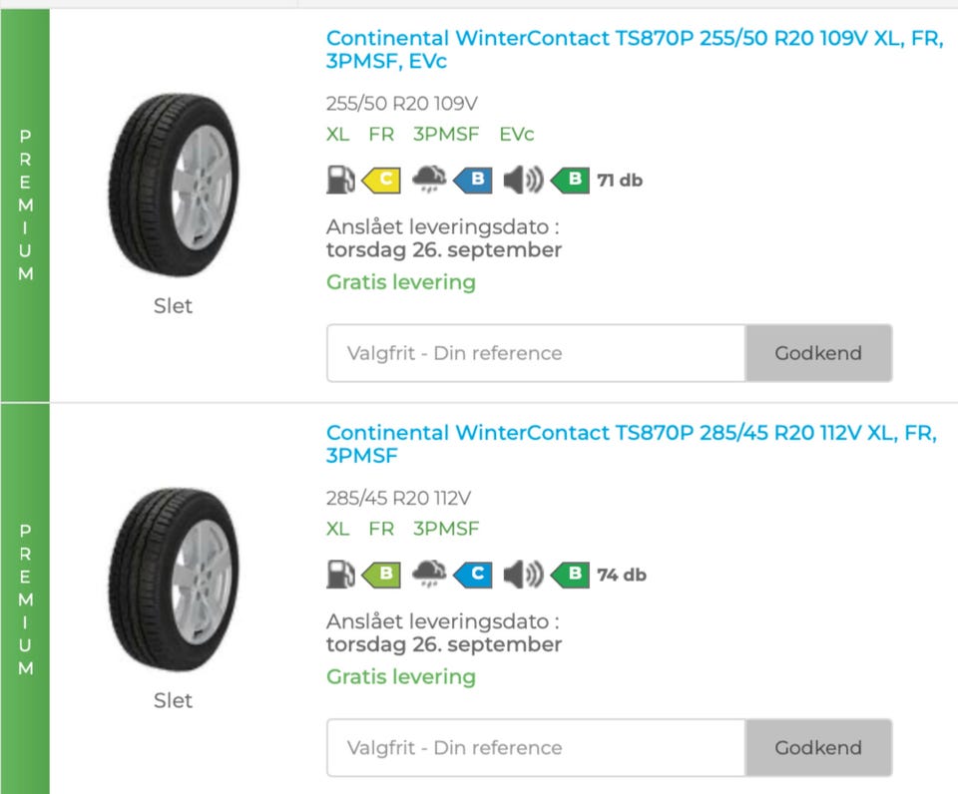Focus reference input field for 255/50 tire
The image size is (958, 794).
pyautogui.click(x=536, y=353)
